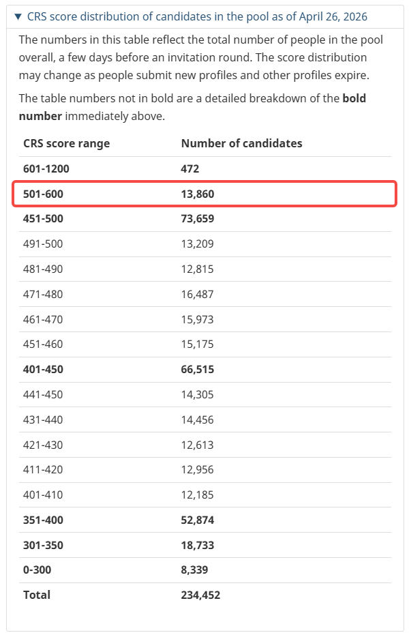The image size is (411, 635).
Task: Select the 491-500 range cell
Action: [43, 244]
